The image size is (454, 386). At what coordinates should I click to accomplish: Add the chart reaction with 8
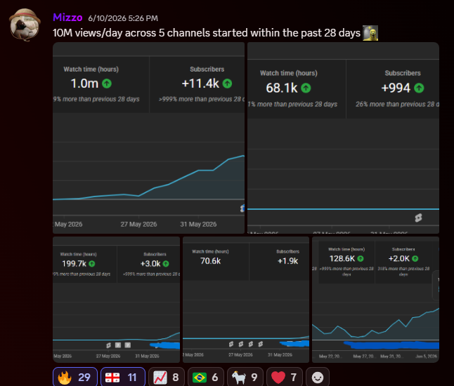pos(167,377)
